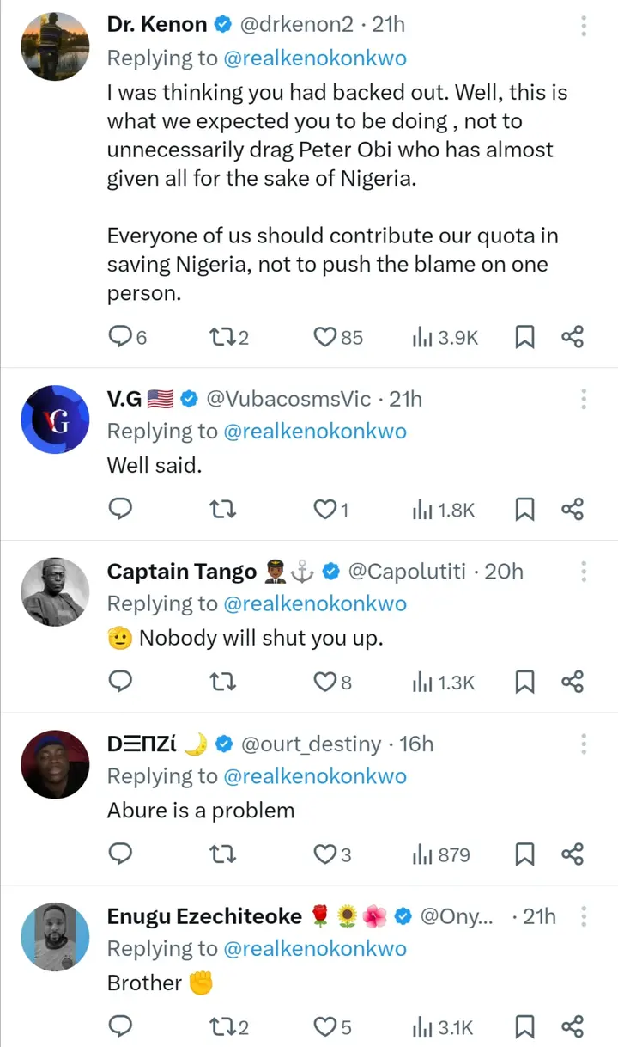Like Dr. Kenon's tweet

(324, 338)
